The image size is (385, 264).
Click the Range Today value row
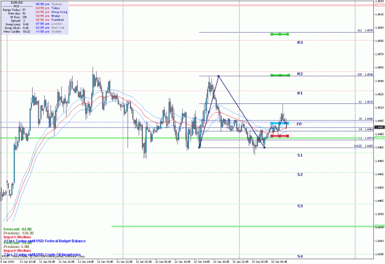click(14, 10)
